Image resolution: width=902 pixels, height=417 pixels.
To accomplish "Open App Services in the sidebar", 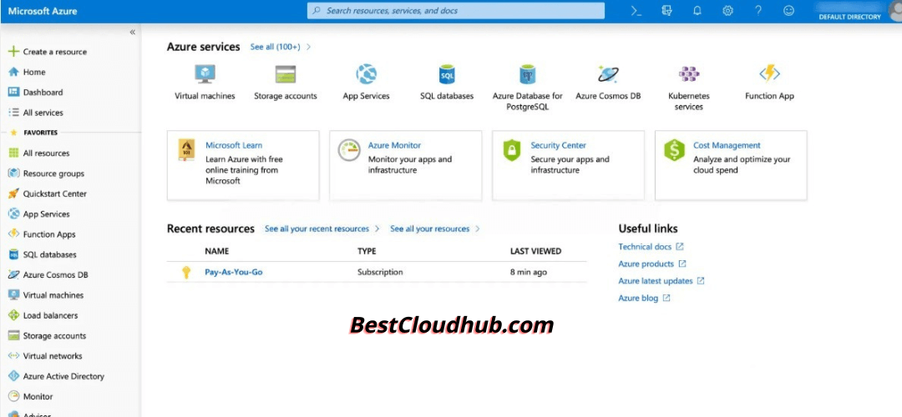I will pos(46,214).
